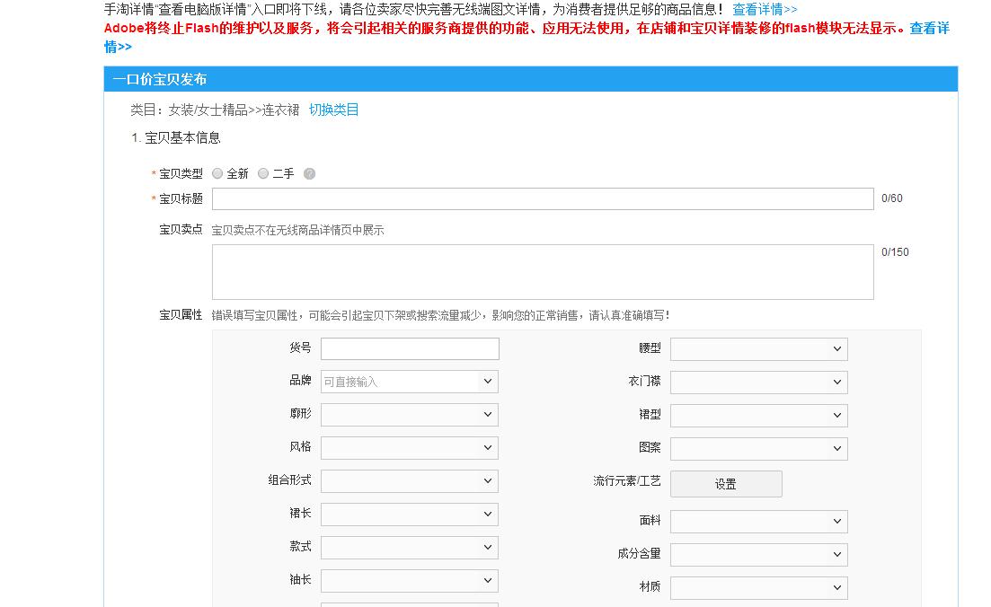The width and height of the screenshot is (991, 607).
Task: Select the 全新 condition radio button
Action: [x=217, y=173]
